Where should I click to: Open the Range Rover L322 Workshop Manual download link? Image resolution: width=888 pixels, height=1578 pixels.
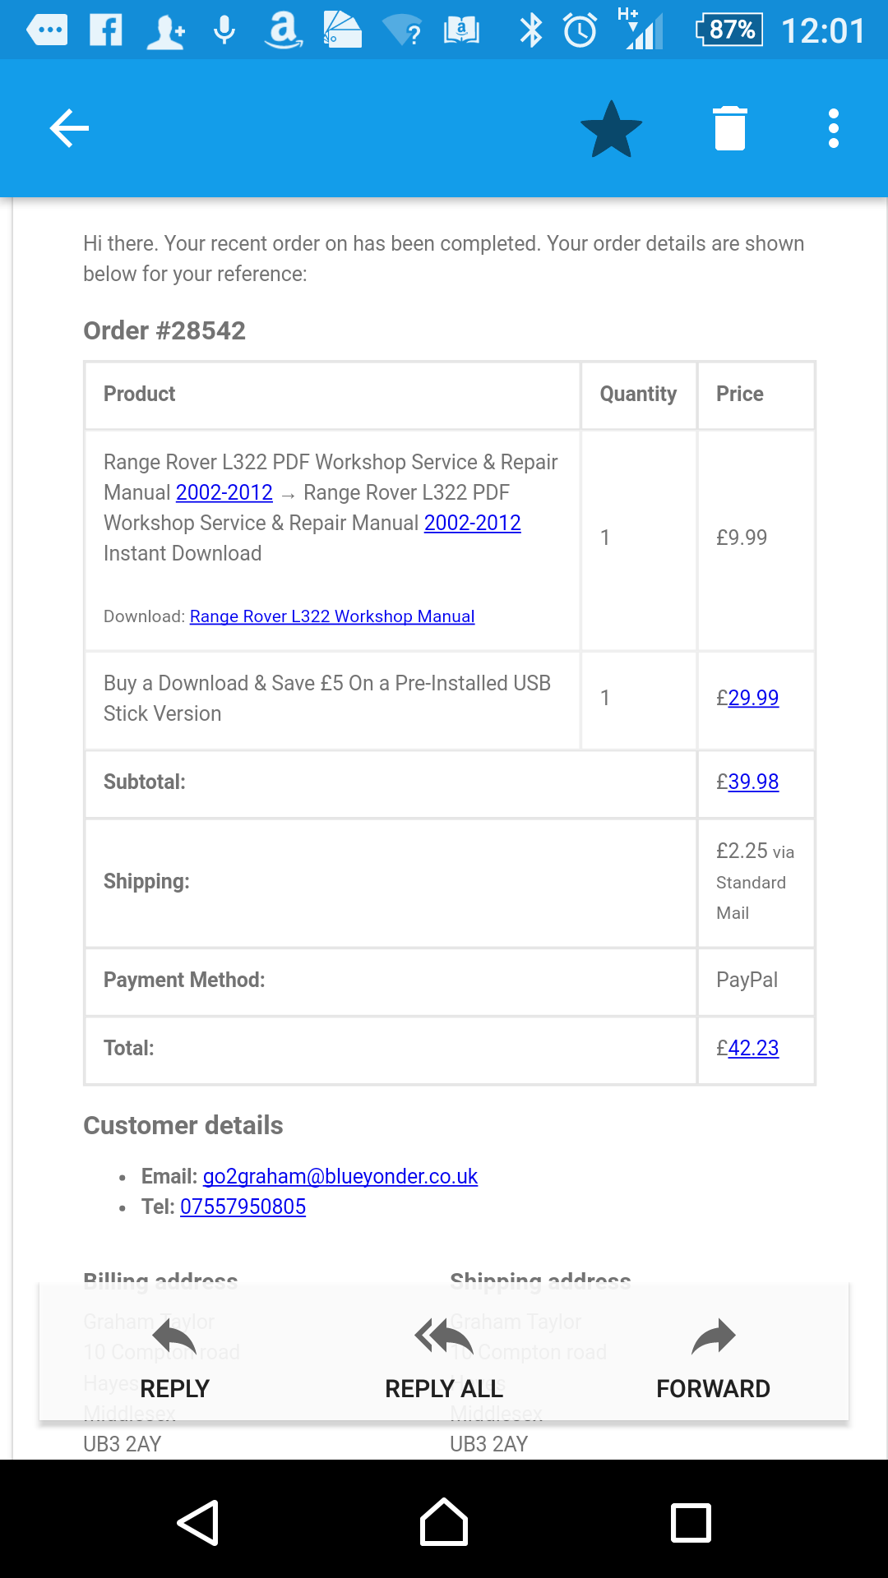[x=332, y=616]
